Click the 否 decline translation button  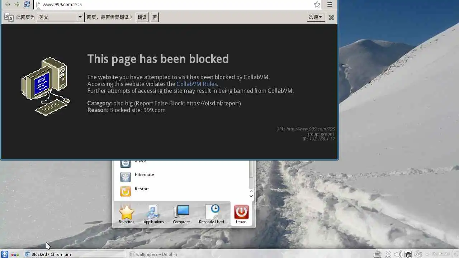click(155, 17)
